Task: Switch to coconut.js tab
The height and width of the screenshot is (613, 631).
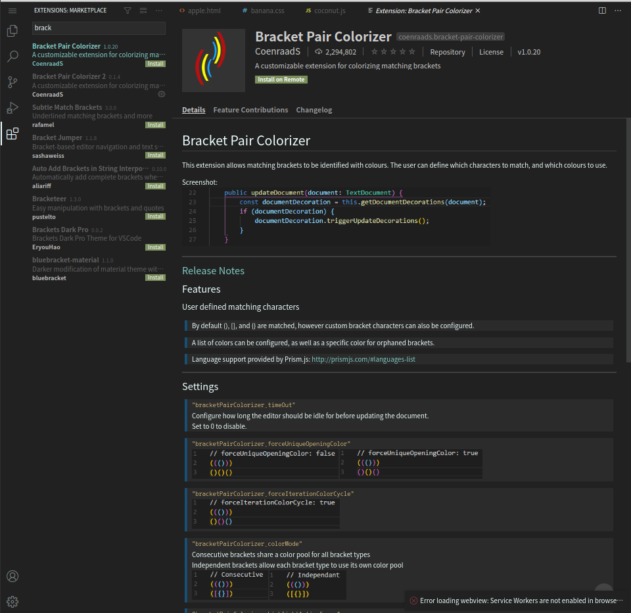Action: (325, 11)
